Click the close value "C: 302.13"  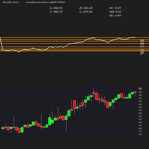pyautogui.click(x=56, y=12)
